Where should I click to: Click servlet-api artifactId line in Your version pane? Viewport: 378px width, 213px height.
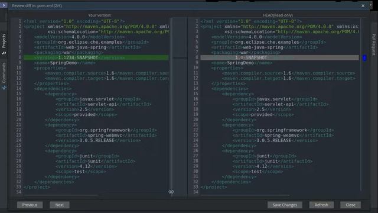(x=103, y=104)
